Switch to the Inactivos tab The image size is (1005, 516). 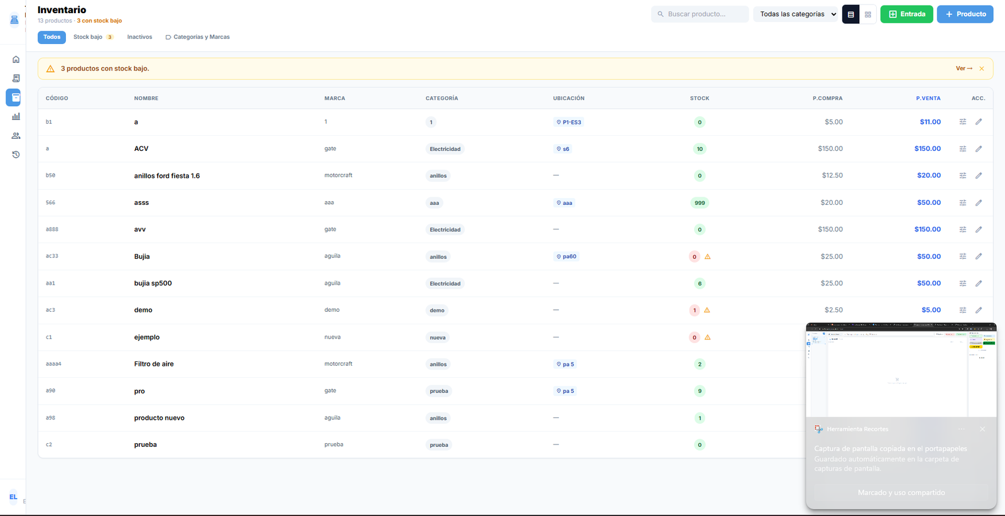(x=139, y=37)
